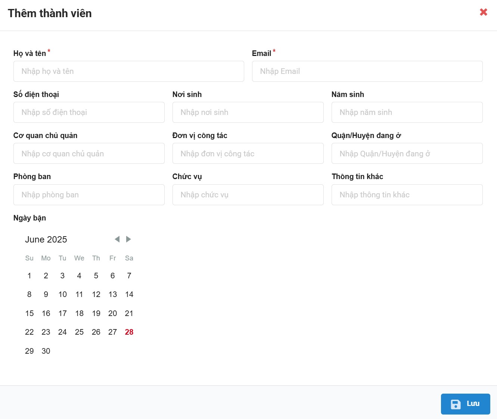Viewport: 497px width, 419px height.
Task: Click the Phòng ban input field
Action: pos(89,195)
